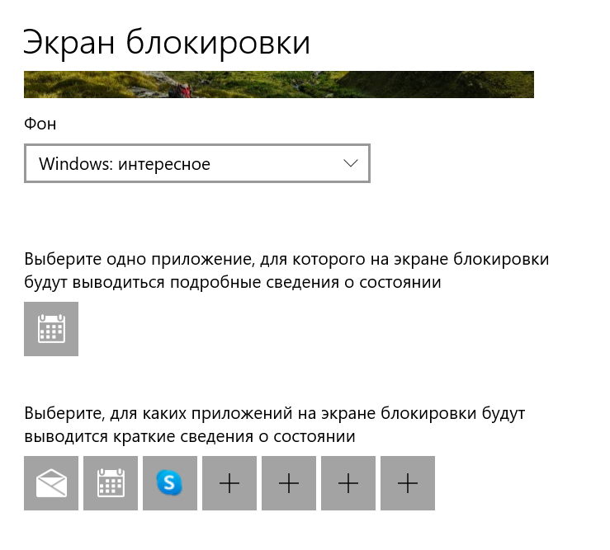The width and height of the screenshot is (610, 550).
Task: Choose the Calendar icon in quick status row
Action: pyautogui.click(x=111, y=483)
